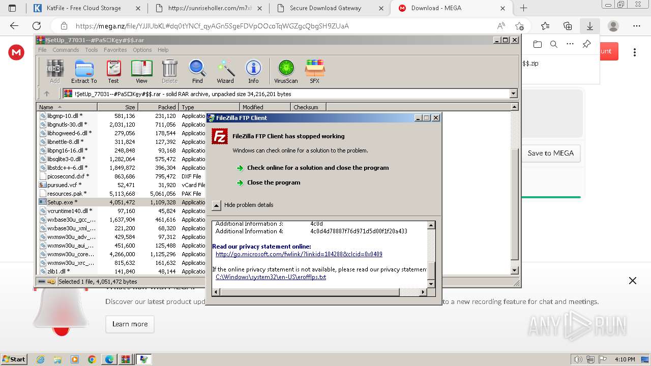Click the Save to MEGA button
Viewport: 651px width, 366px height.
[x=550, y=153]
